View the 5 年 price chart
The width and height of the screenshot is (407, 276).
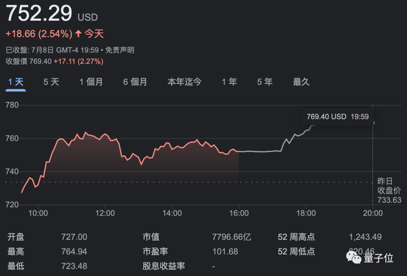(x=265, y=82)
